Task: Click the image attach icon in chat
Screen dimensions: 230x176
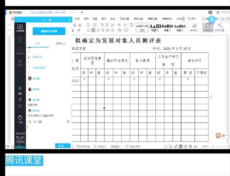Action: [40, 121]
